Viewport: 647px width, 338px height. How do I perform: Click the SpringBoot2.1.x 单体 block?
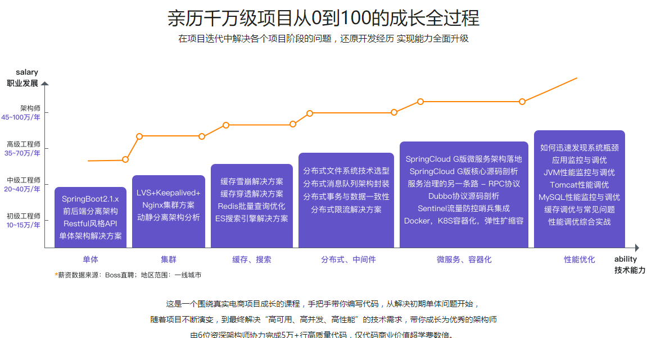point(91,217)
